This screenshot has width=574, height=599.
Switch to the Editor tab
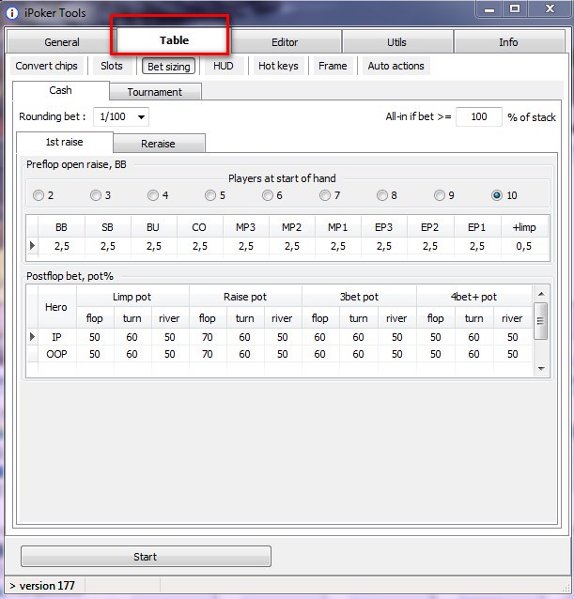[x=285, y=42]
